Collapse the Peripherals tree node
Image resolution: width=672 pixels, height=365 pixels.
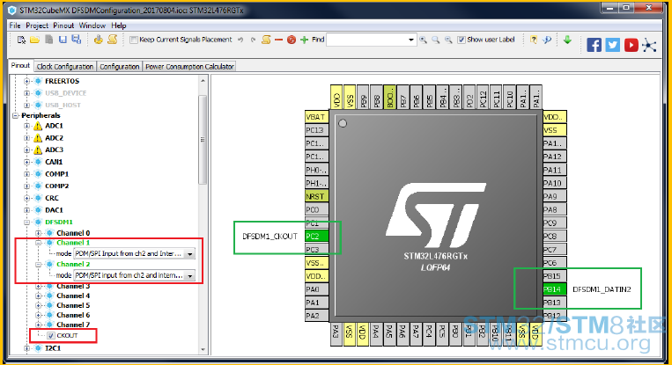pyautogui.click(x=16, y=115)
